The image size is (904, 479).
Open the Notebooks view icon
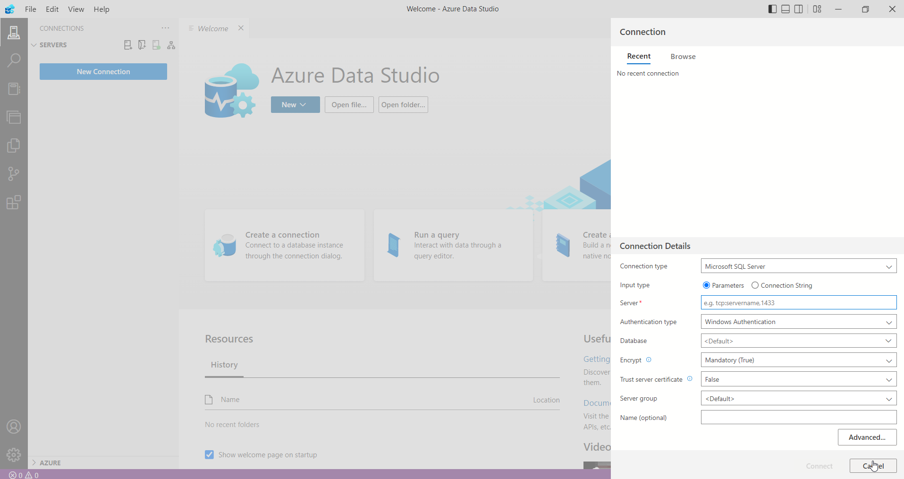click(x=14, y=89)
